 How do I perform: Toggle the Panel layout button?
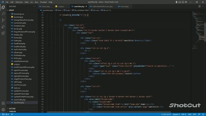click(x=180, y=2)
